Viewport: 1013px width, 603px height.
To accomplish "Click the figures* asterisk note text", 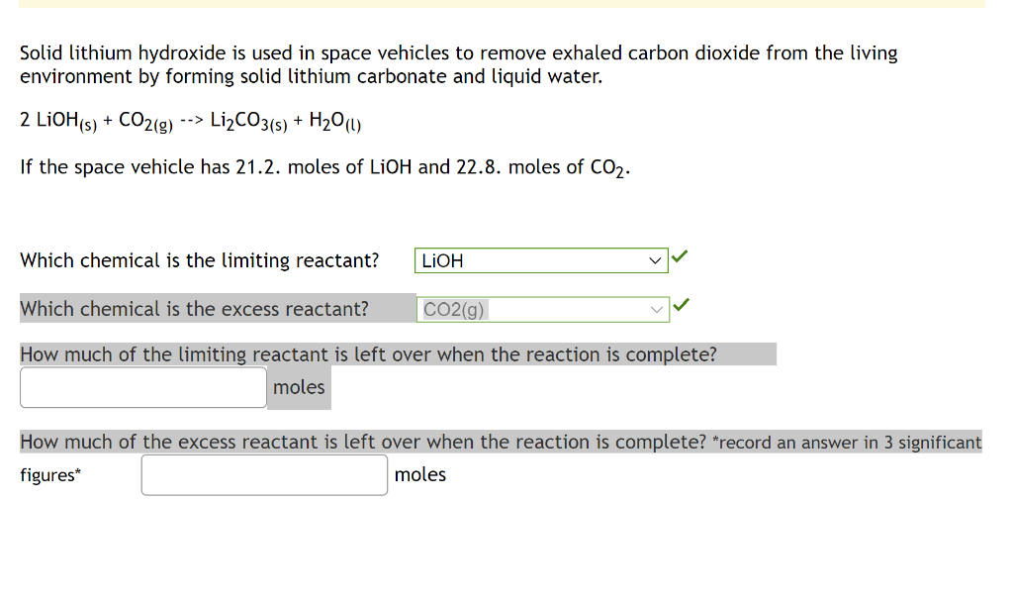I will point(47,474).
